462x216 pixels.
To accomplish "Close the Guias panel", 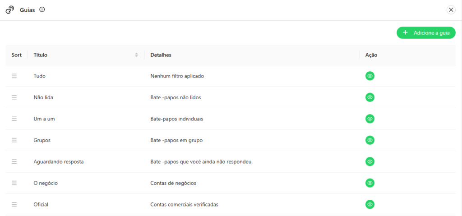I will coord(451,10).
